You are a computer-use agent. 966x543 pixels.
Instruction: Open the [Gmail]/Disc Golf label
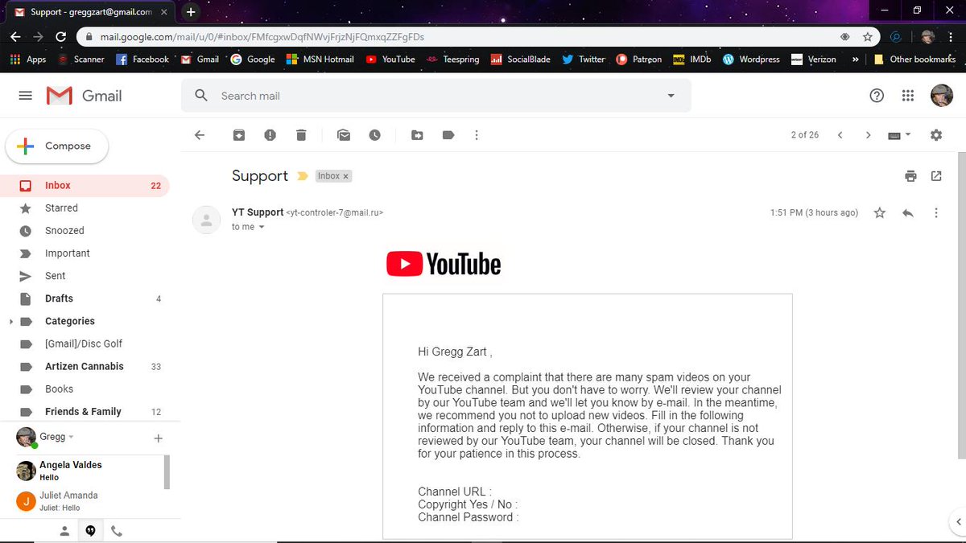[x=85, y=343]
